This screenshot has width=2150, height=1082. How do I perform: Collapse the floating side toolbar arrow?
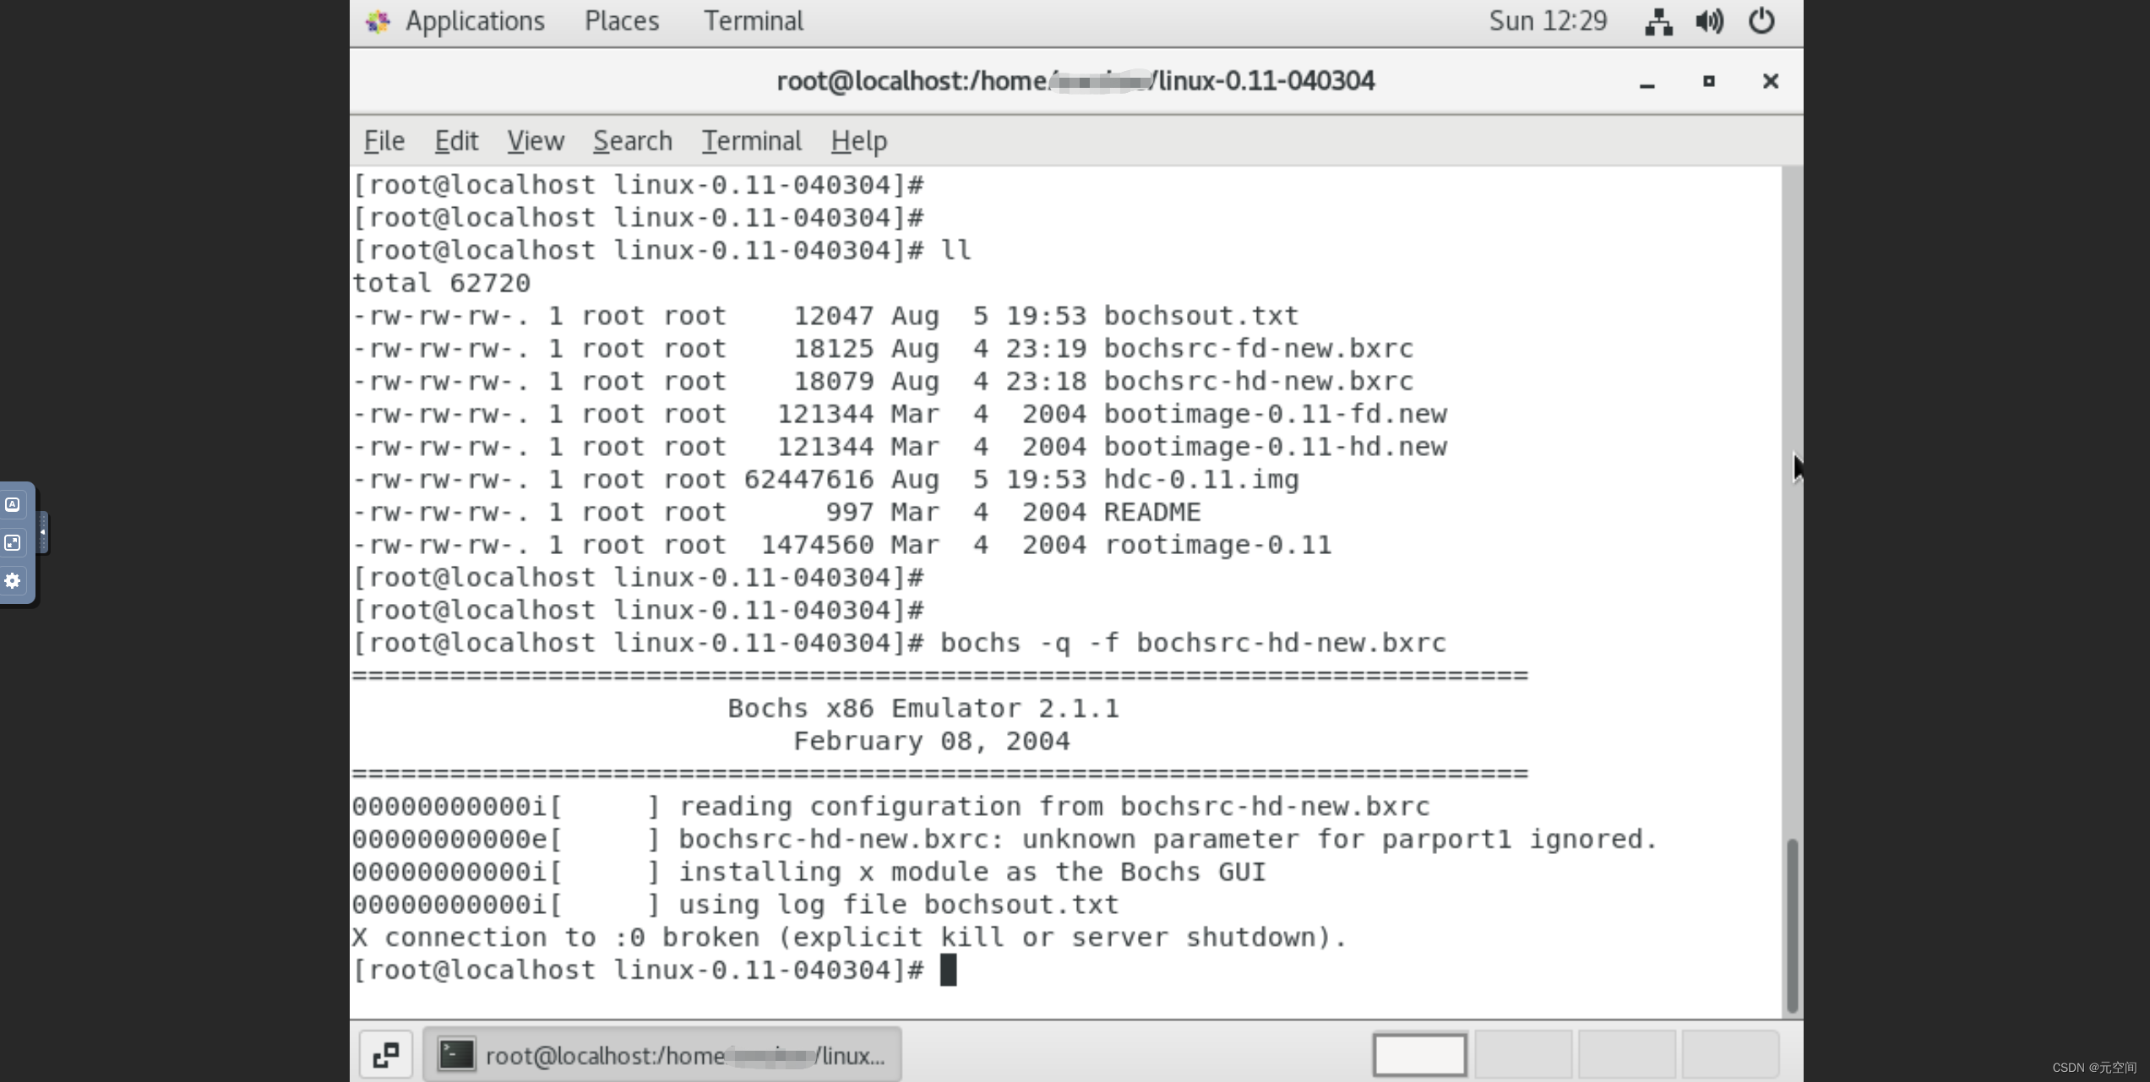click(x=41, y=531)
